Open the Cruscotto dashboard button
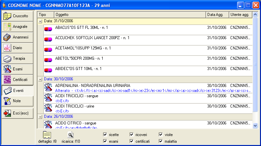Image resolution: width=261 pixels, height=146 pixels. (18, 16)
